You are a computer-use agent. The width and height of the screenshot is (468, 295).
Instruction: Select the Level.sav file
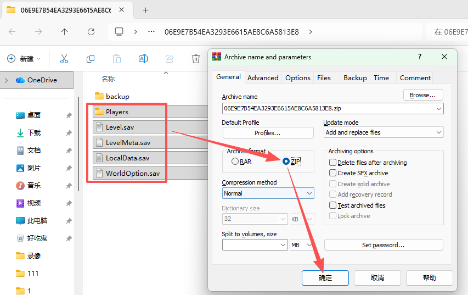150,127
